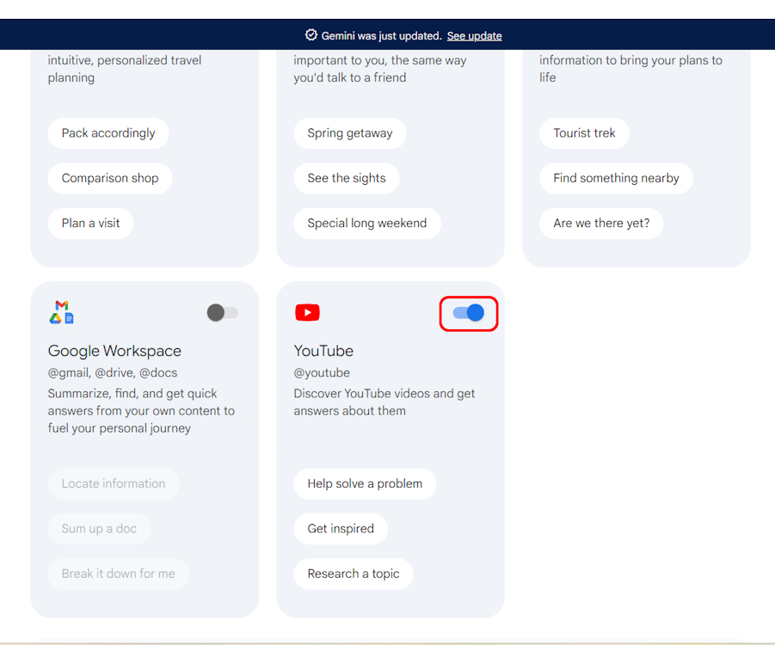This screenshot has width=775, height=645.
Task: Open the "See update" link
Action: pos(474,35)
